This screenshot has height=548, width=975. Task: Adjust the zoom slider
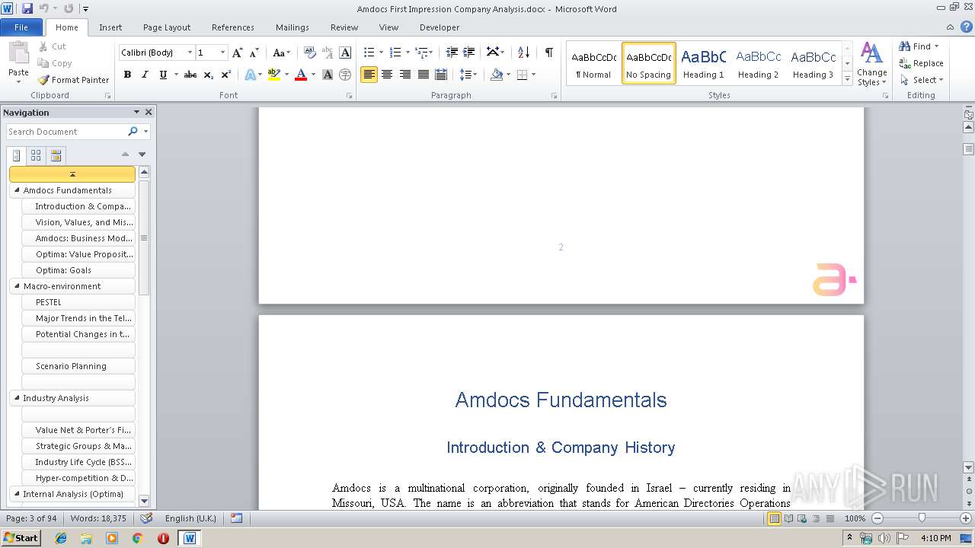coord(922,518)
